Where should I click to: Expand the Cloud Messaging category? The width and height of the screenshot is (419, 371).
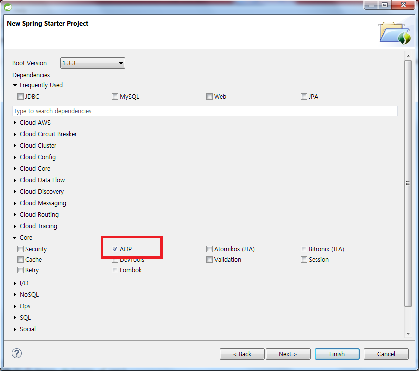pos(15,203)
